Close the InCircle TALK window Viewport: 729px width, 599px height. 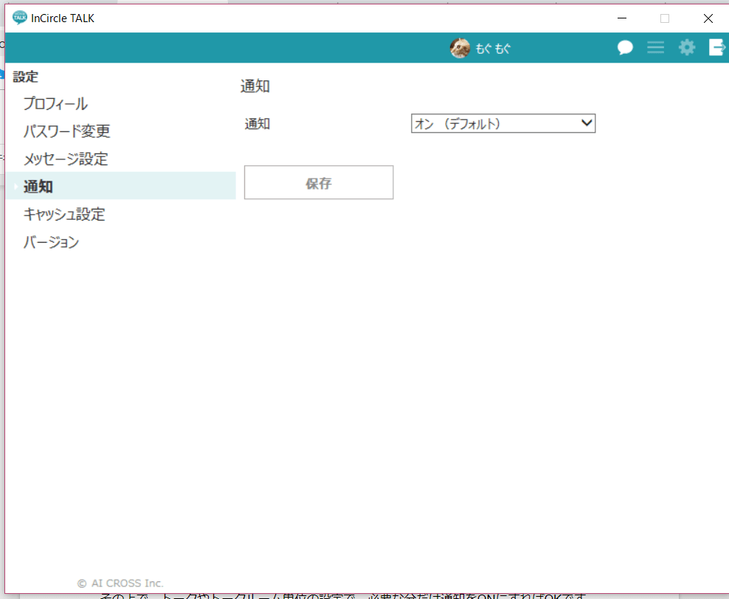coord(708,18)
